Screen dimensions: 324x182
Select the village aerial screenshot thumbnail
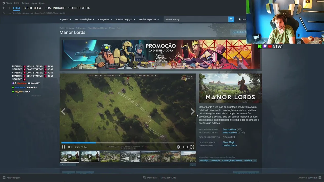click(110, 156)
